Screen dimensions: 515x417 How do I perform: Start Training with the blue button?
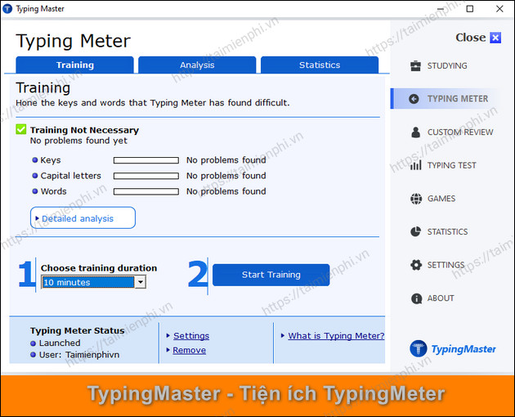point(271,275)
